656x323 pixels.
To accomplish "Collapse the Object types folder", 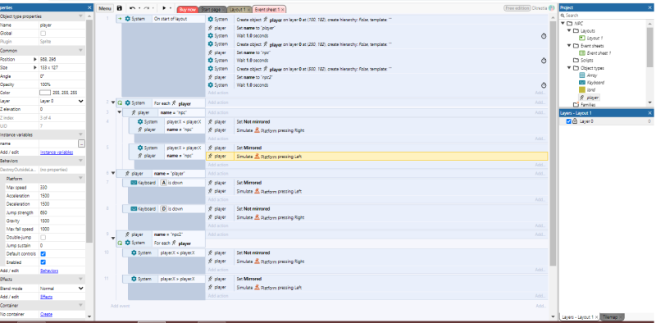I will point(569,68).
